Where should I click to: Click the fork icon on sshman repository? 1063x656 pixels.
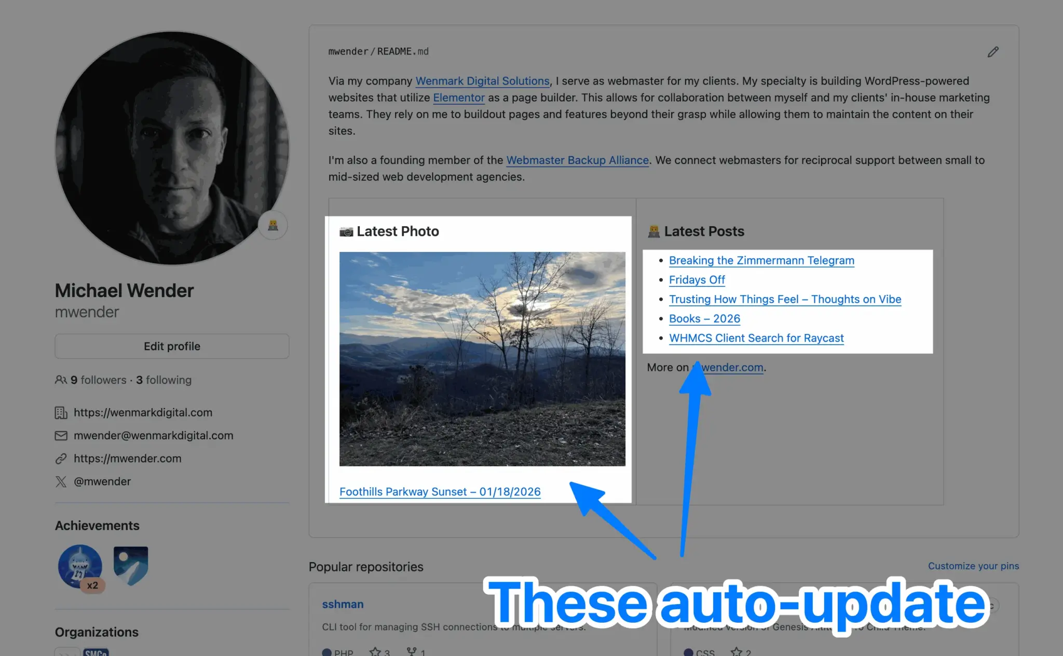tap(412, 651)
